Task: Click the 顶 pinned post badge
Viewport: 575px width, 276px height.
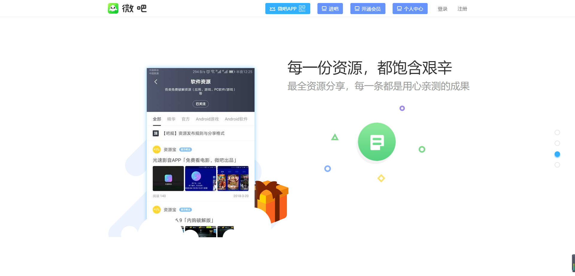Action: [156, 133]
